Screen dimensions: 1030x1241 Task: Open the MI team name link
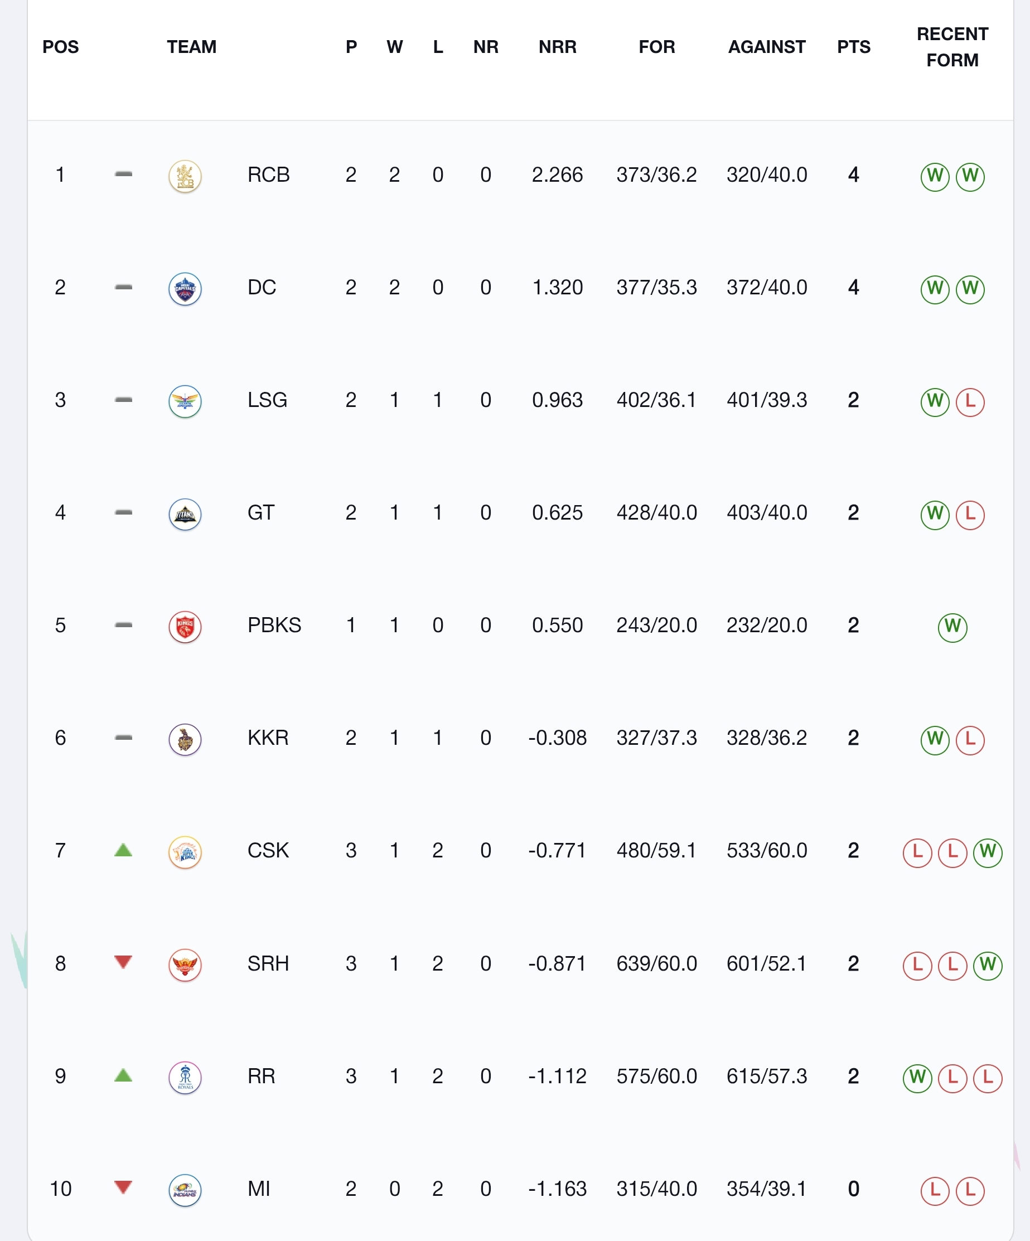coord(259,1189)
